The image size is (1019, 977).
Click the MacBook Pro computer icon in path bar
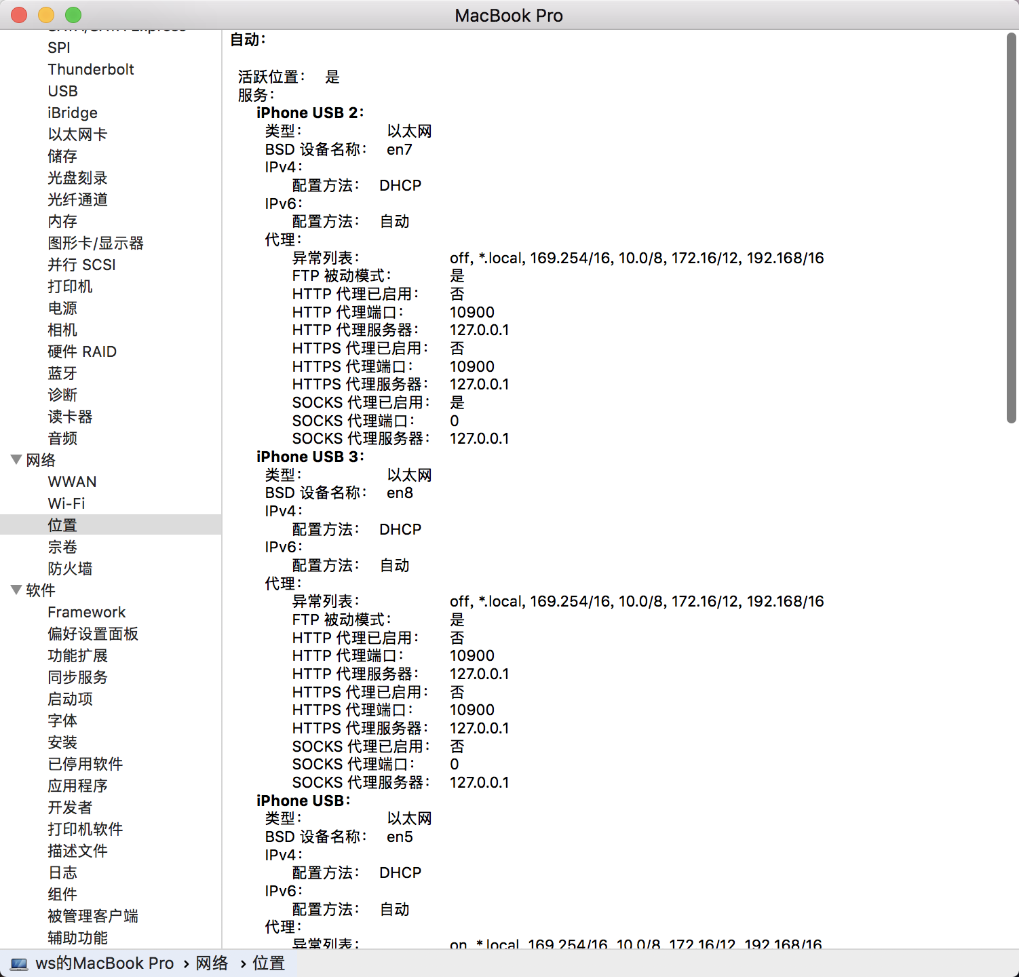coord(19,963)
